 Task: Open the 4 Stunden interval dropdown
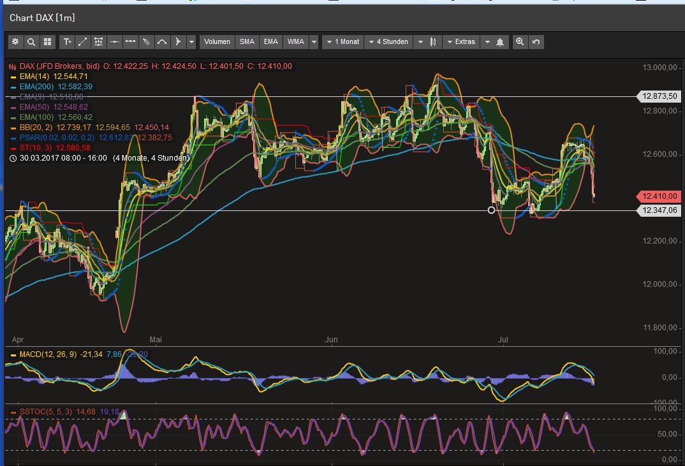389,41
